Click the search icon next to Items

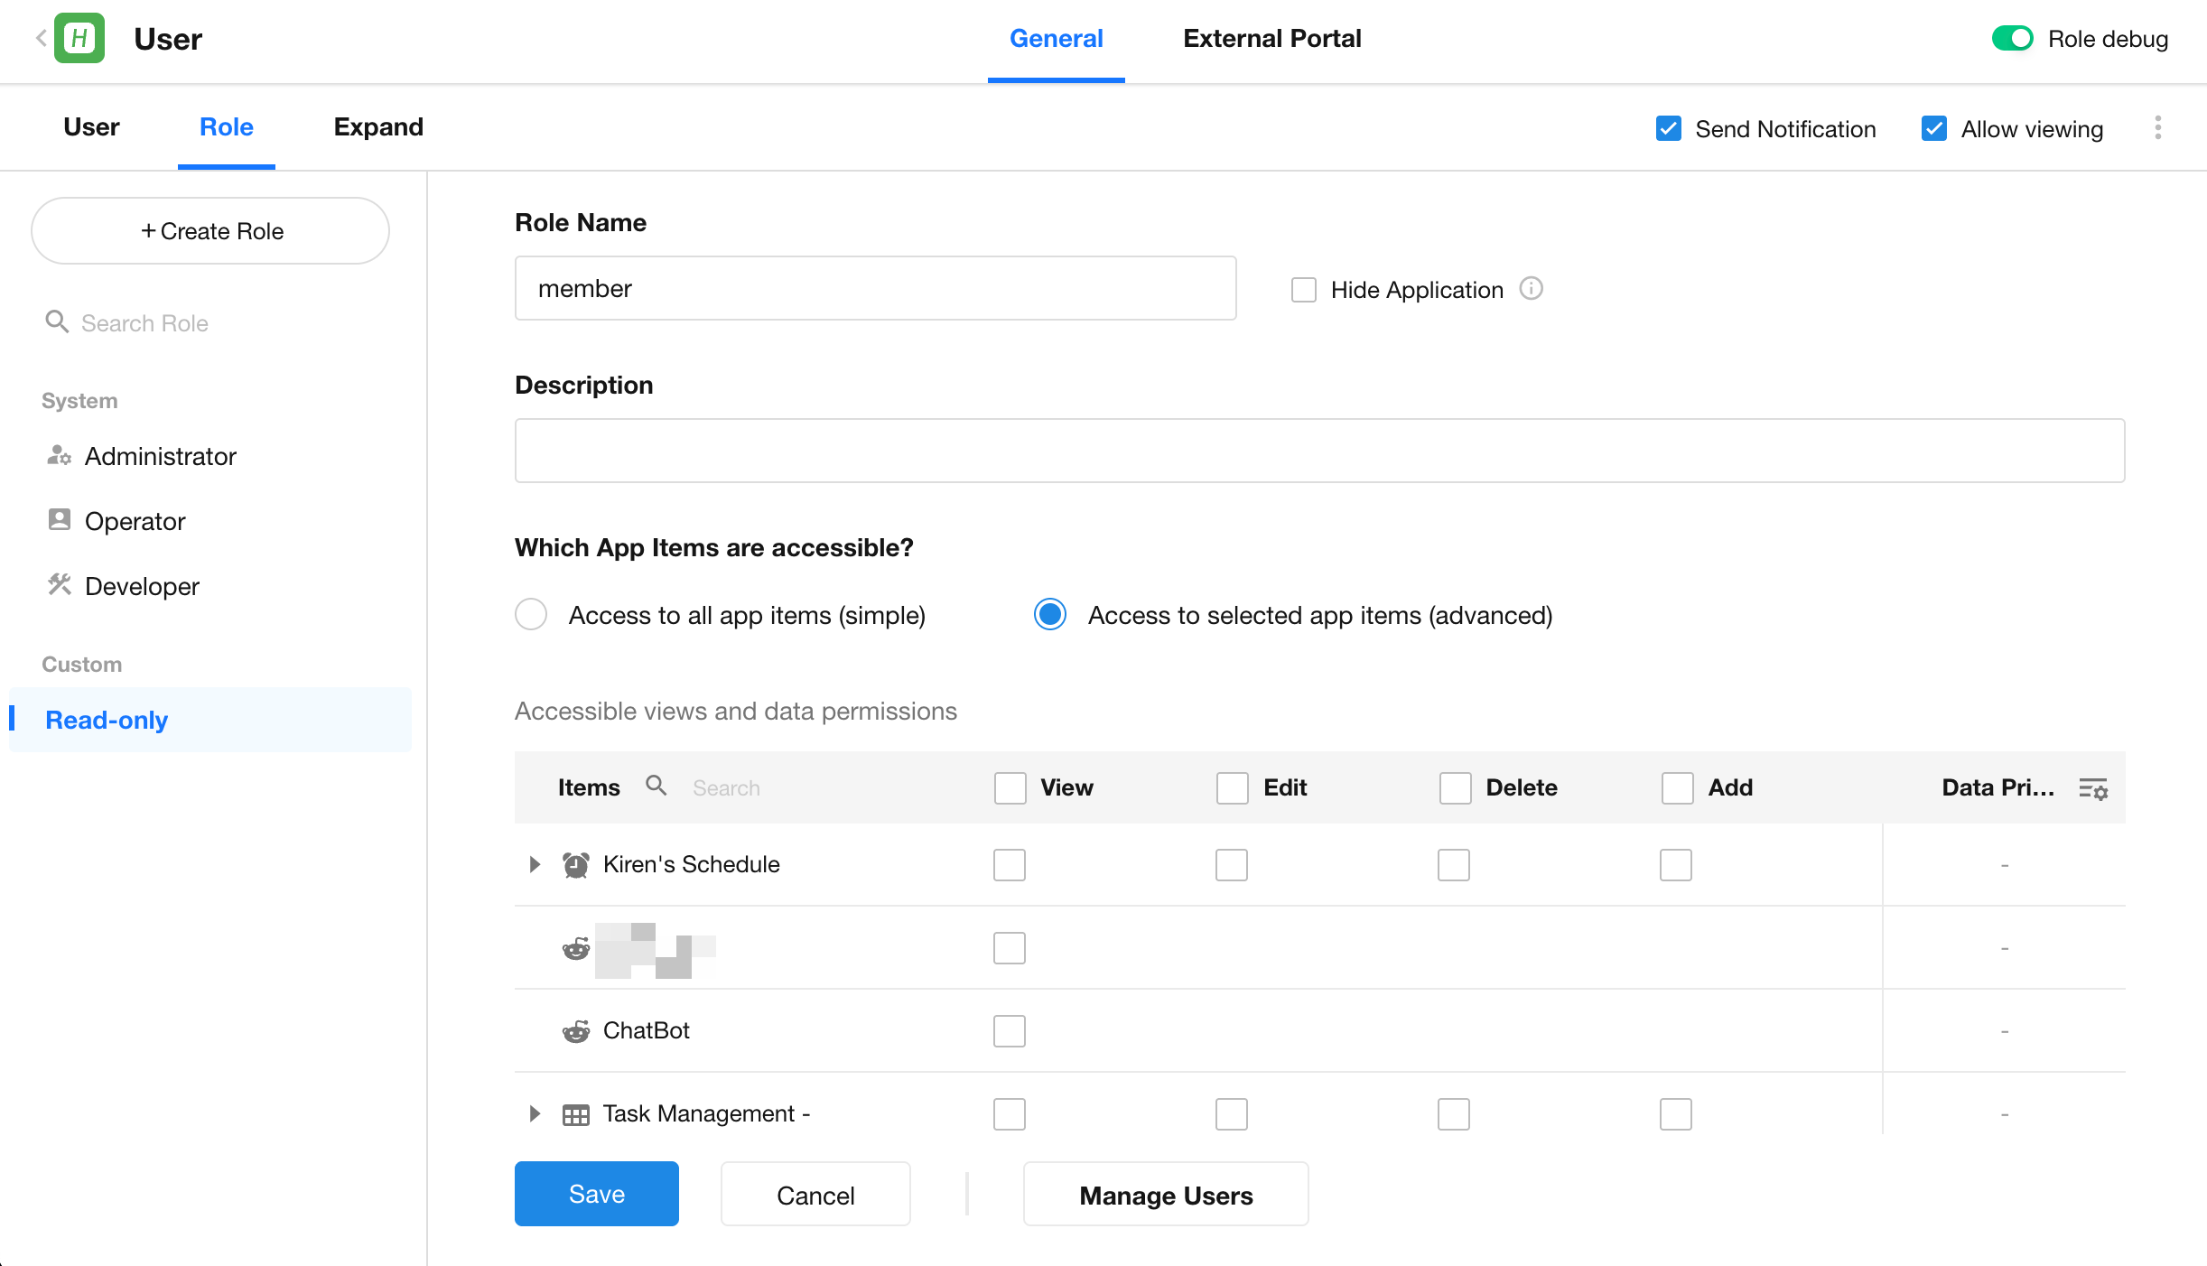coord(657,787)
